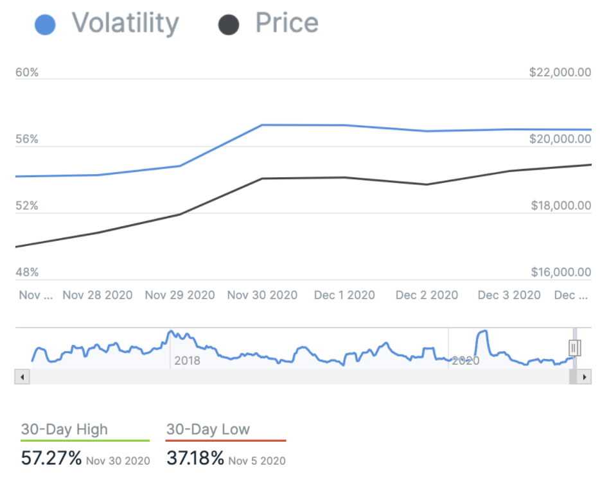Click the 60% volatility axis label
Screen dimensions: 600x479
coord(27,73)
